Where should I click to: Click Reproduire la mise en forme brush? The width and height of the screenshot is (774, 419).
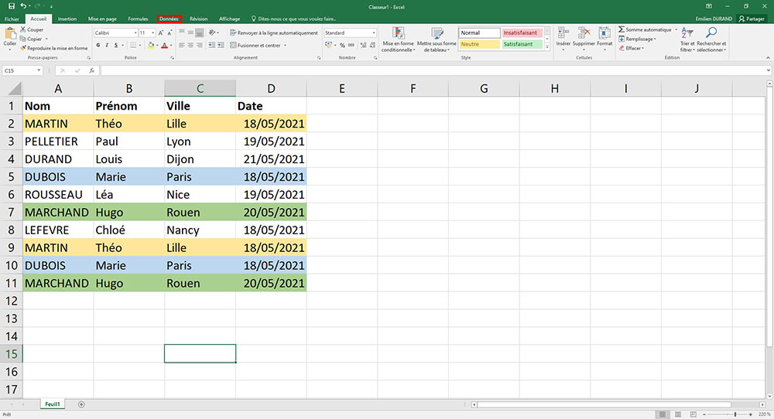click(x=22, y=48)
